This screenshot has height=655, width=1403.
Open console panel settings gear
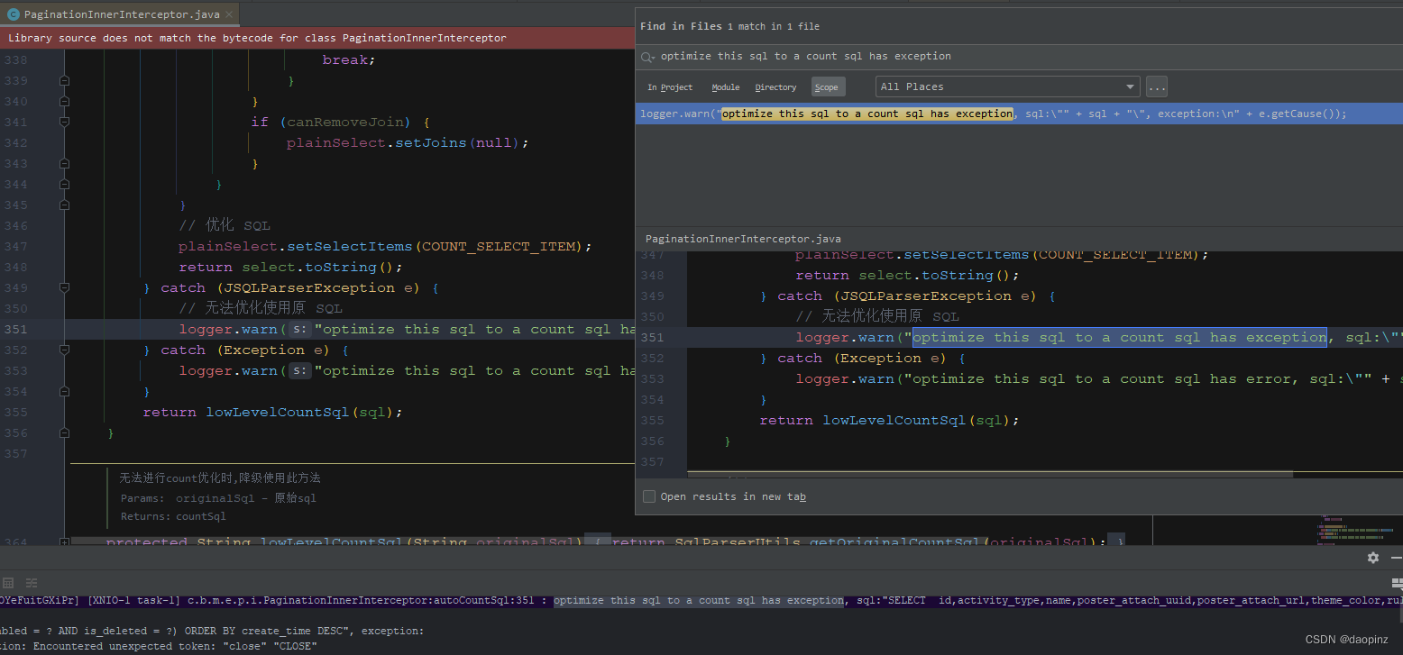pyautogui.click(x=1373, y=558)
